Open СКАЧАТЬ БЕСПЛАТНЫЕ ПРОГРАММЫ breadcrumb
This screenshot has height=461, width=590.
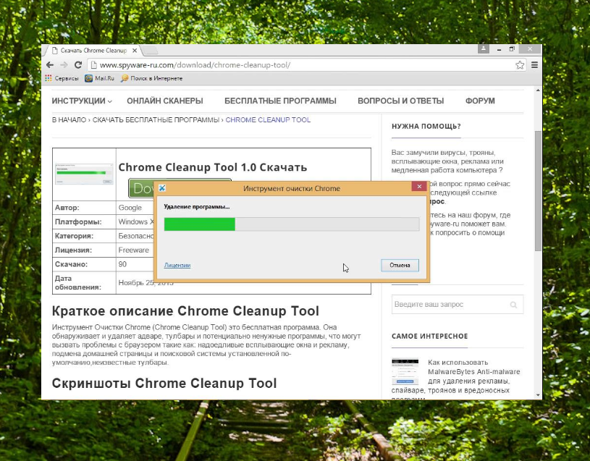pyautogui.click(x=156, y=120)
